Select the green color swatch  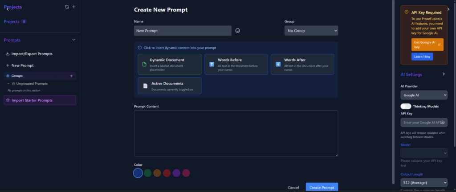coord(147,173)
